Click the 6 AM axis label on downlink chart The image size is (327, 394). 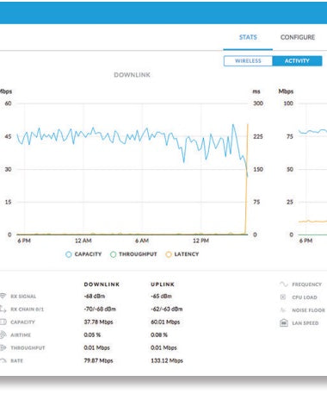tap(142, 241)
